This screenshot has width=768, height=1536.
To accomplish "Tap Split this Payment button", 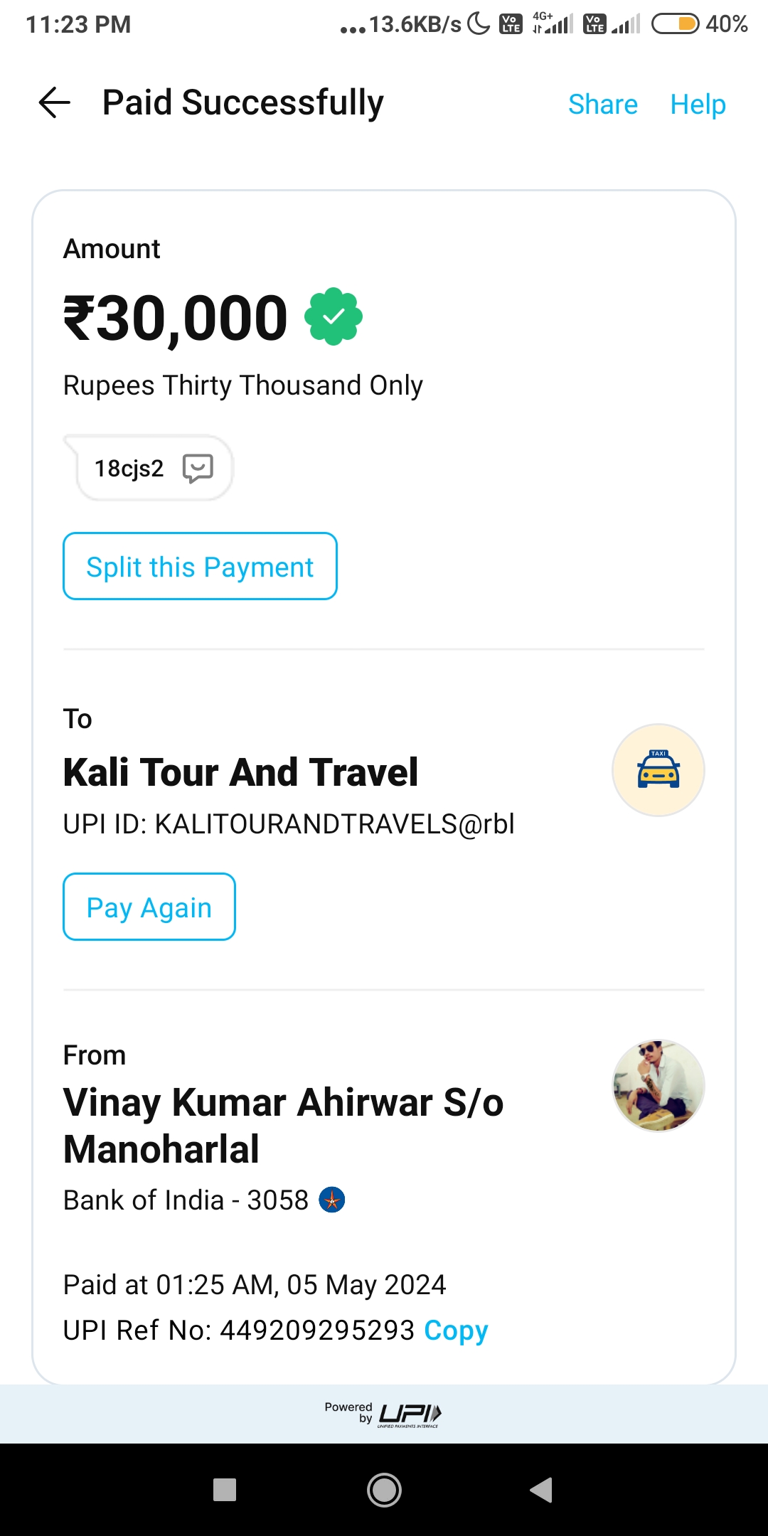I will click(x=200, y=567).
